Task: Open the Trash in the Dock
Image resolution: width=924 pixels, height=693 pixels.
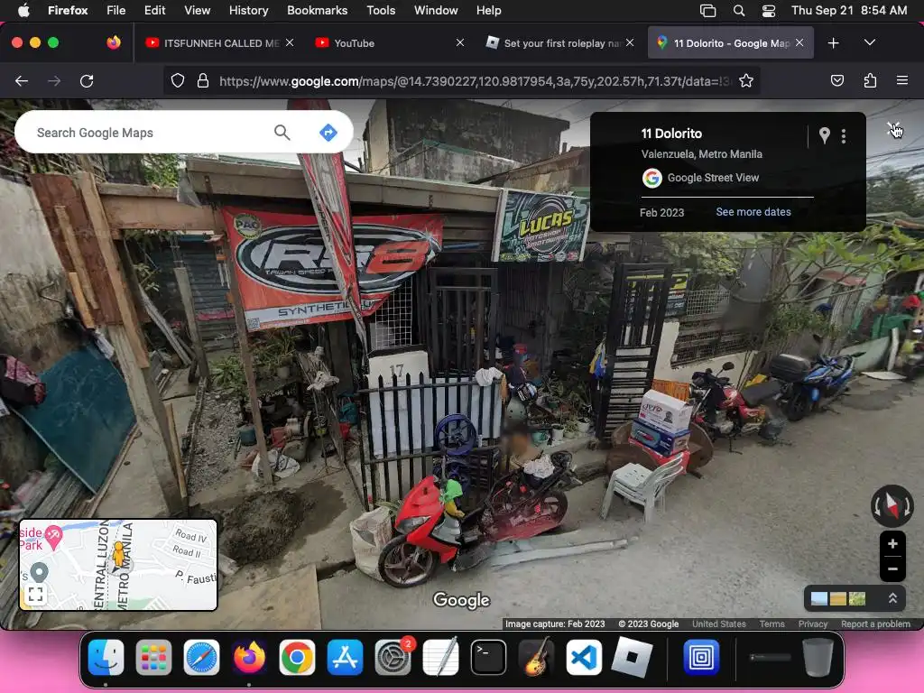Action: (x=818, y=657)
